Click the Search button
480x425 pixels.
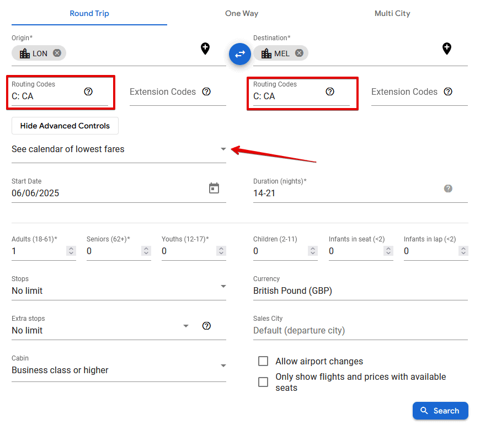(x=440, y=411)
